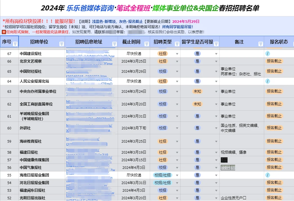
Task: Open 招聘类型 dropdown for 海南日报报业集团
Action: [177, 175]
